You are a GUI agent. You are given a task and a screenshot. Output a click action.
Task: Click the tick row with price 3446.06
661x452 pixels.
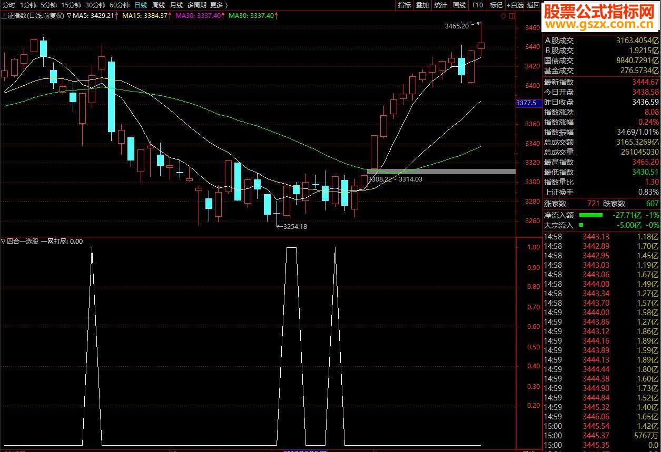pyautogui.click(x=601, y=417)
